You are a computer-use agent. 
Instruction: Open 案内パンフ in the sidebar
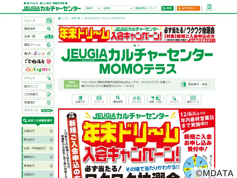point(38,86)
